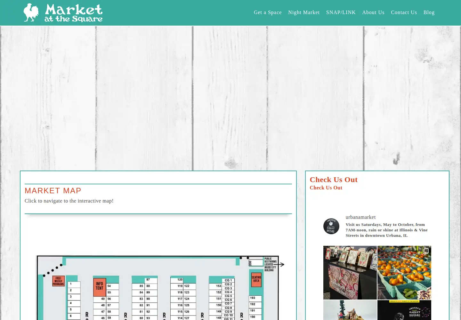Click the smaller Check Us Out subheading

[326, 188]
